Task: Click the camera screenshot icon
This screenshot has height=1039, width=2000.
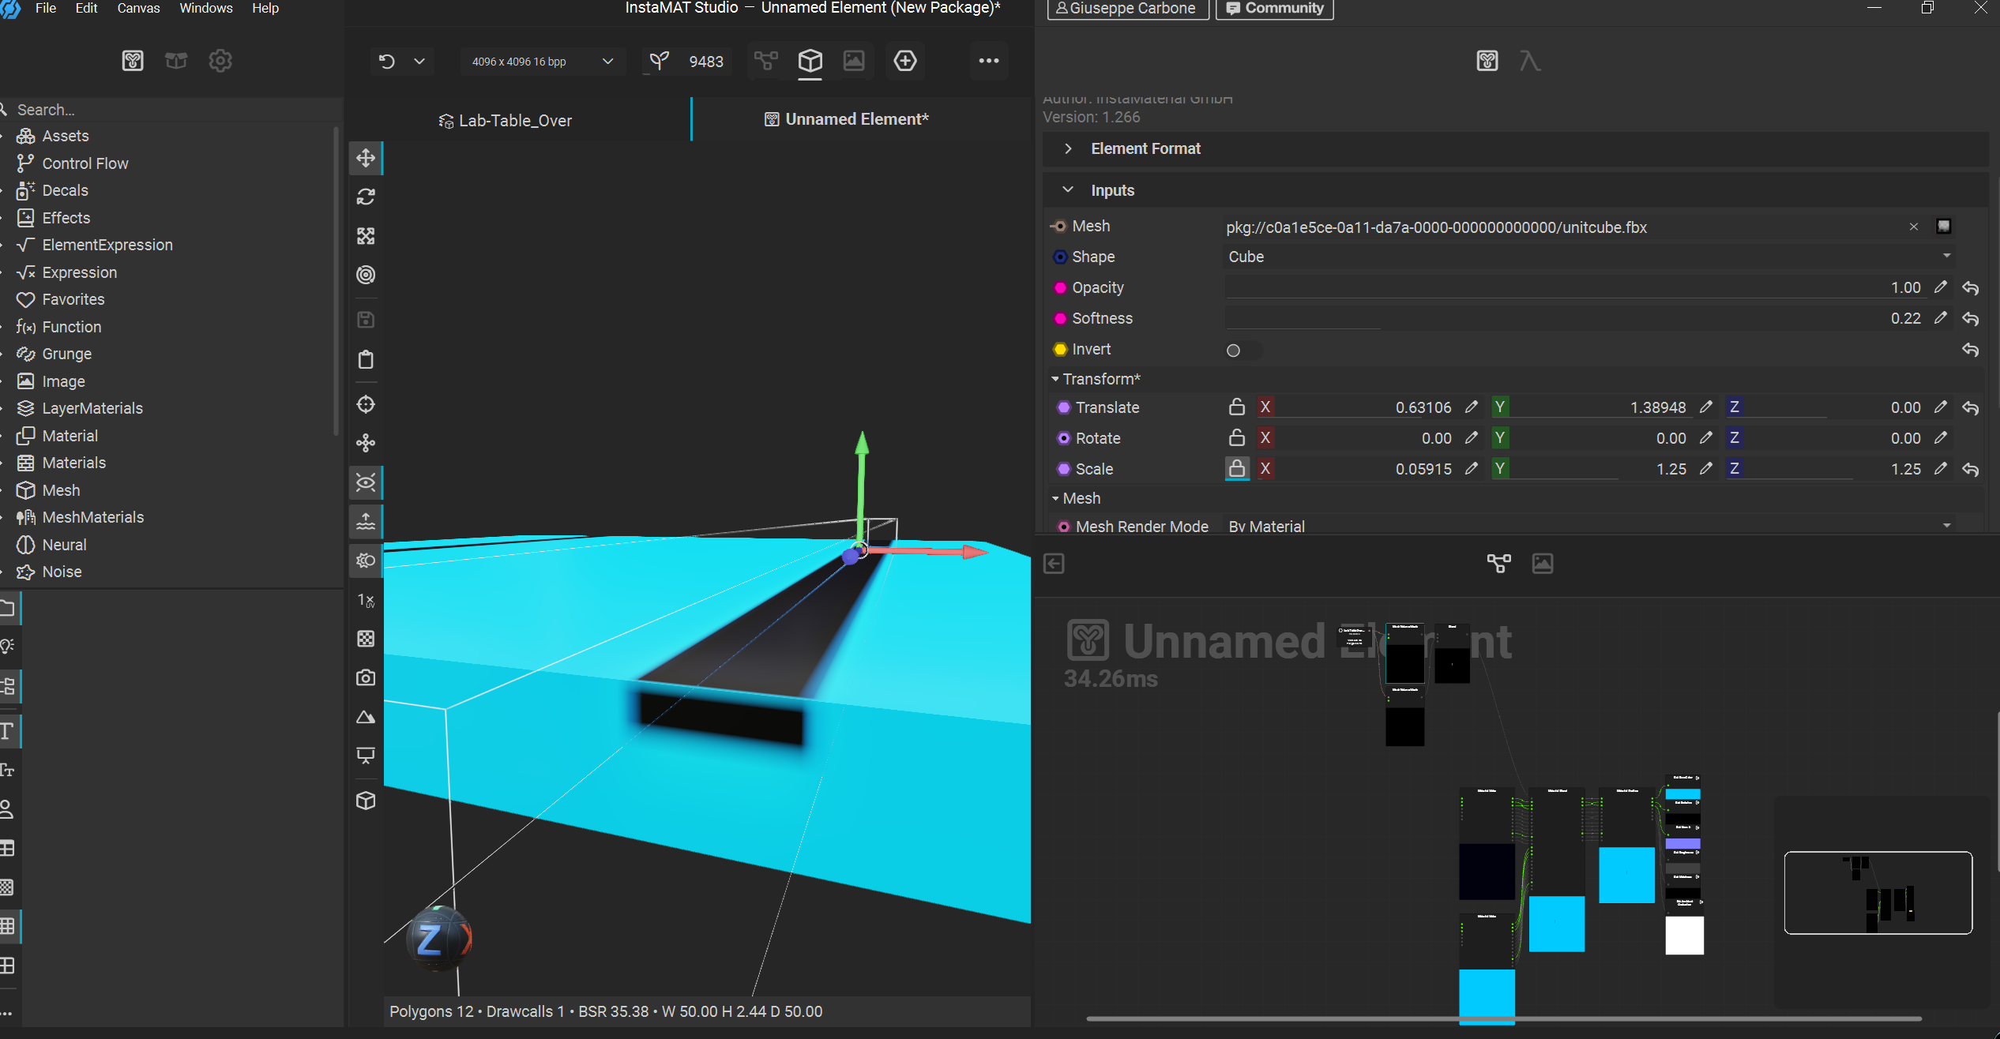Action: (366, 677)
